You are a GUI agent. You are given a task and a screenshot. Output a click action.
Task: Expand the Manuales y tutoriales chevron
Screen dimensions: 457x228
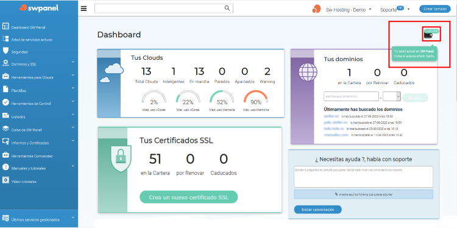73,166
